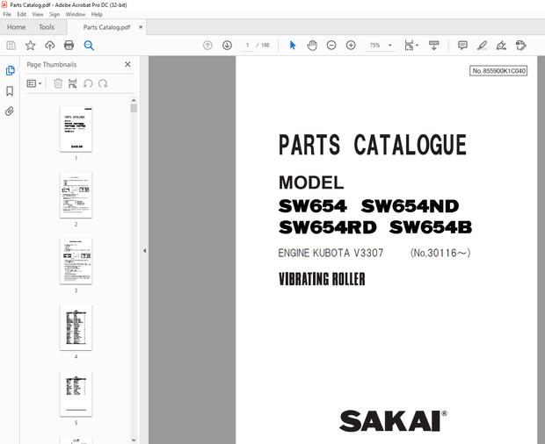Zoom out with the minus icon
545x444 pixels.
tap(331, 46)
